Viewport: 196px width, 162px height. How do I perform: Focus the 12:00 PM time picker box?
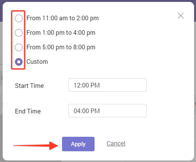click(108, 85)
